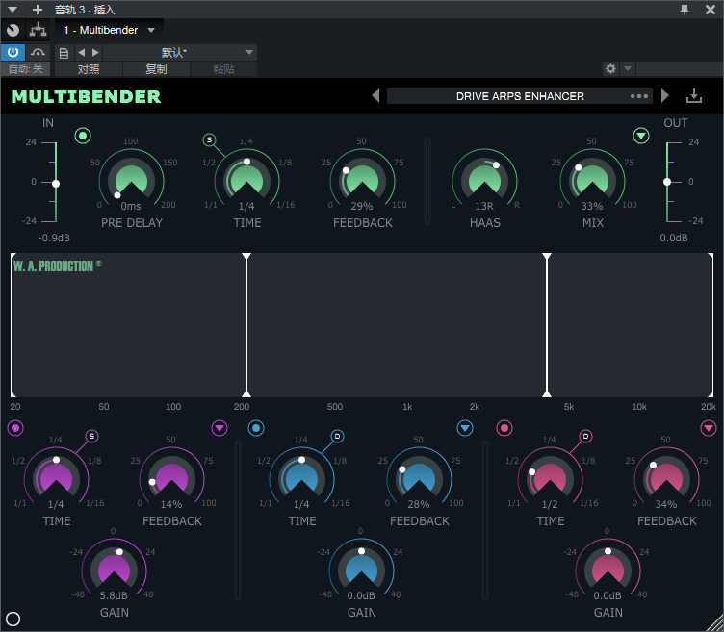The image size is (724, 632).
Task: Click the 0.0dB output value
Action: pos(674,238)
